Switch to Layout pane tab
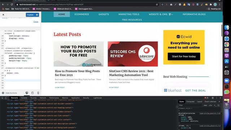Image resolution: width=231 pixels, height=130 pixels. (200, 101)
